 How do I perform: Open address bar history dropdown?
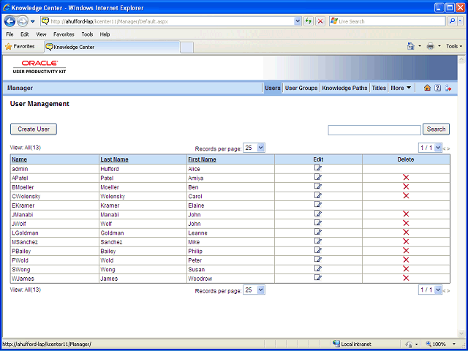tap(298, 21)
